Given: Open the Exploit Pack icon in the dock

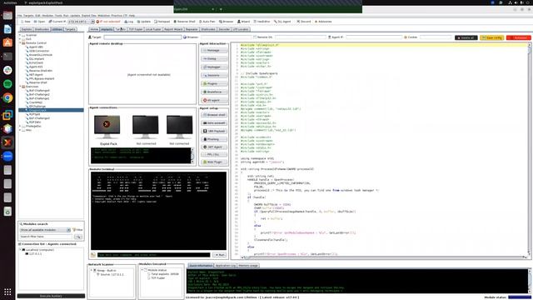Looking at the screenshot, I should pos(7,142).
